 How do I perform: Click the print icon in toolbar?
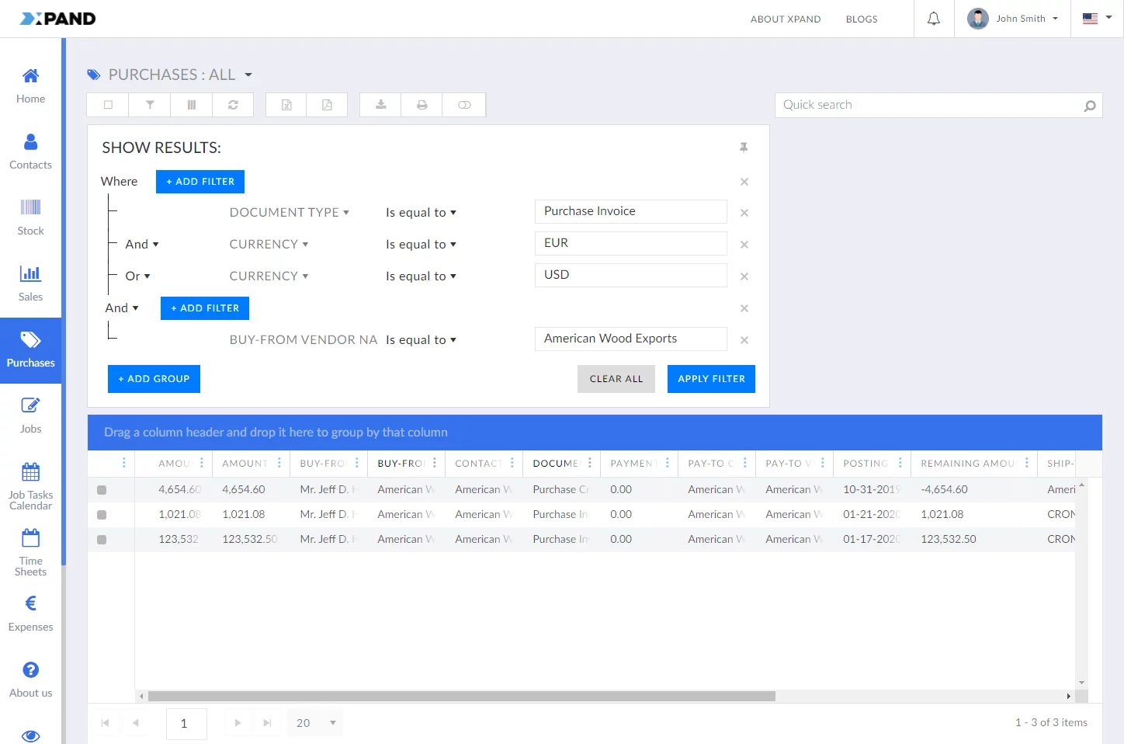coord(421,105)
